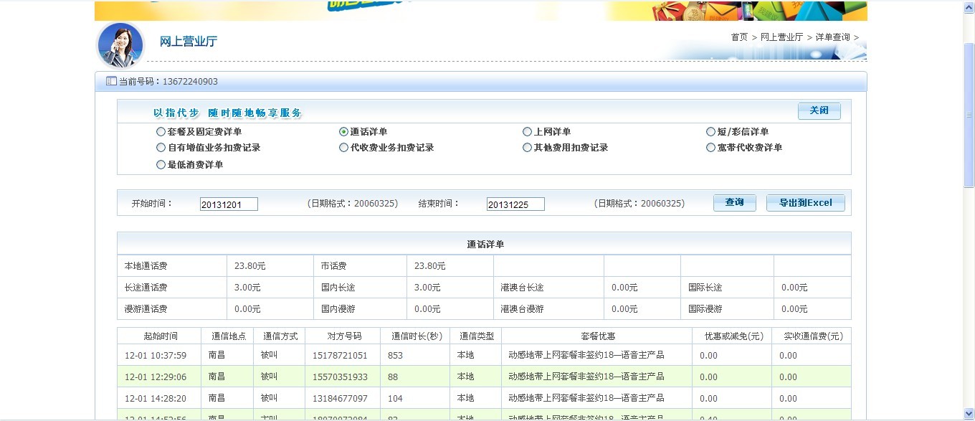This screenshot has width=975, height=421.
Task: Select 最低消费详单 radio option
Action: pyautogui.click(x=161, y=165)
